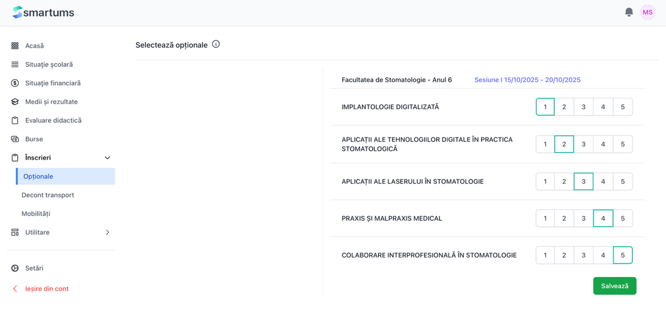The height and width of the screenshot is (319, 666).
Task: Open Mobilități in sidebar
Action: click(36, 214)
